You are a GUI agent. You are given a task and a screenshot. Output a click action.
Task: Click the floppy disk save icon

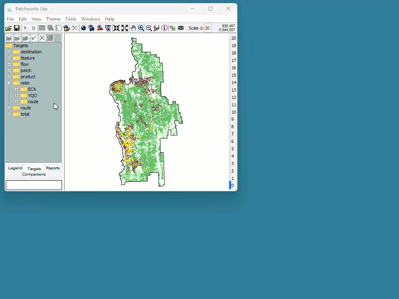(x=17, y=28)
